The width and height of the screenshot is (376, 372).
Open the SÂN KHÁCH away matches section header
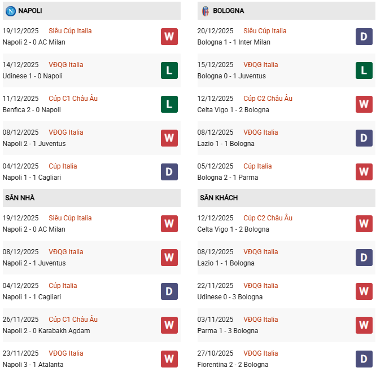pos(218,198)
